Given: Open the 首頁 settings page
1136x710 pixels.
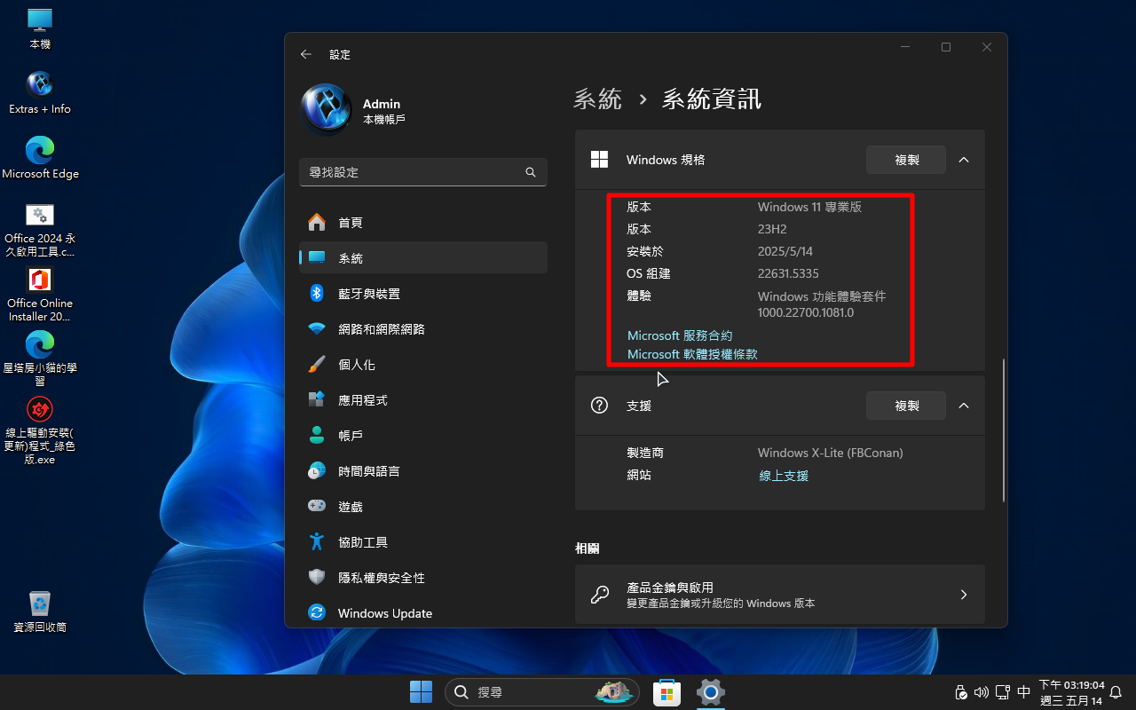Looking at the screenshot, I should coord(423,223).
